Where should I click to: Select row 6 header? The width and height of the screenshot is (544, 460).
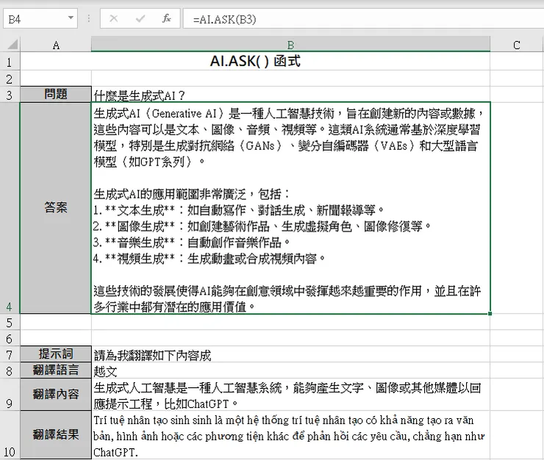tap(10, 338)
